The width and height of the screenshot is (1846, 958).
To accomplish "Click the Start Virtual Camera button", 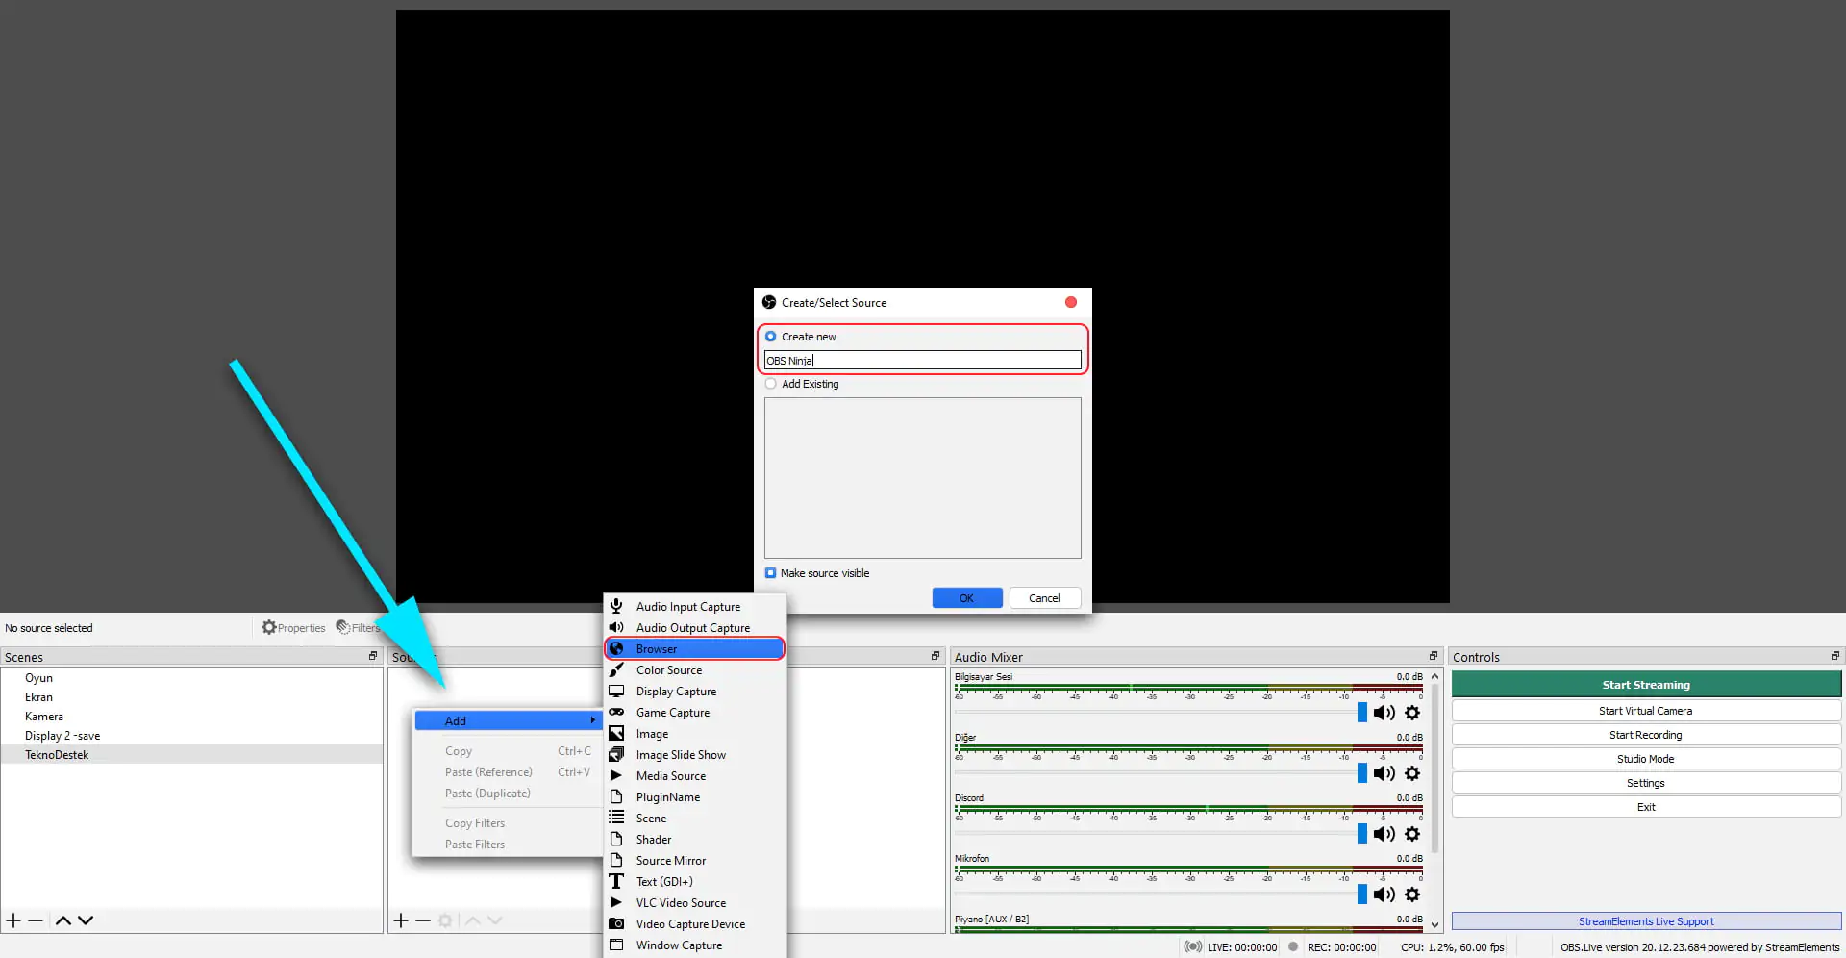I will pyautogui.click(x=1646, y=711).
